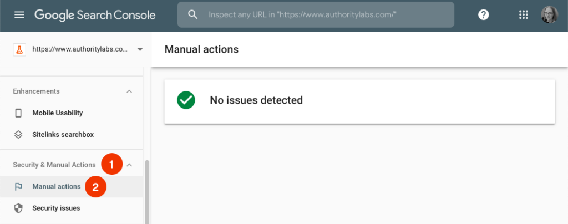Collapse the Security & Manual Actions section
Screen dimensions: 568x224
pos(129,165)
